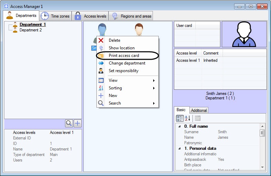Screen dimensions: 271x176
Task: Collapse the 0. Full name category
Action: pos(179,126)
